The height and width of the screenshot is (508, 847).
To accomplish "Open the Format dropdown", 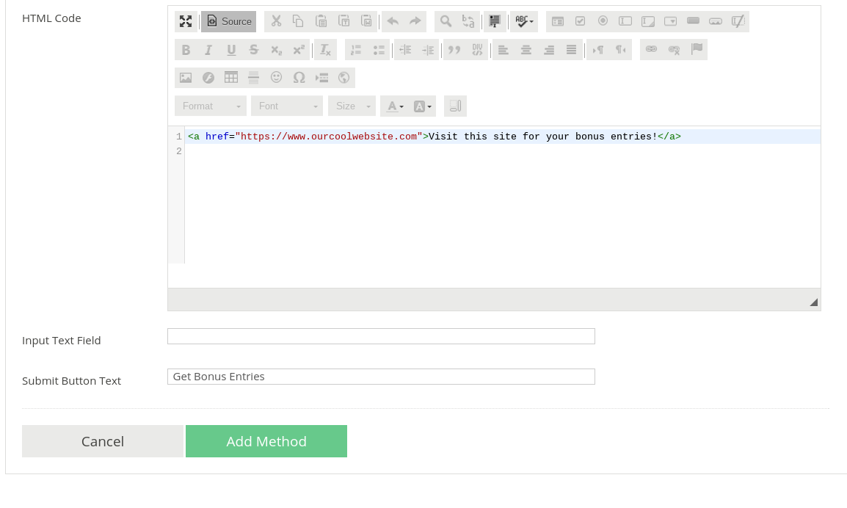I will tap(211, 106).
